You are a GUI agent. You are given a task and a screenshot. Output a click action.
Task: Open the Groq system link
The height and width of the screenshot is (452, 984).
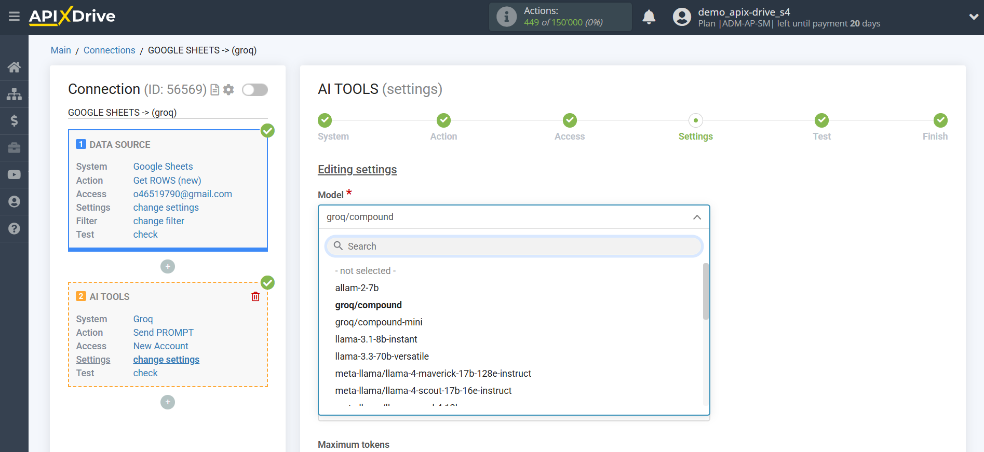pos(143,319)
